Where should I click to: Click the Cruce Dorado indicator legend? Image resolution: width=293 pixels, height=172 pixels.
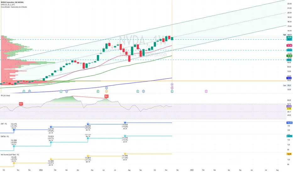click(14, 7)
